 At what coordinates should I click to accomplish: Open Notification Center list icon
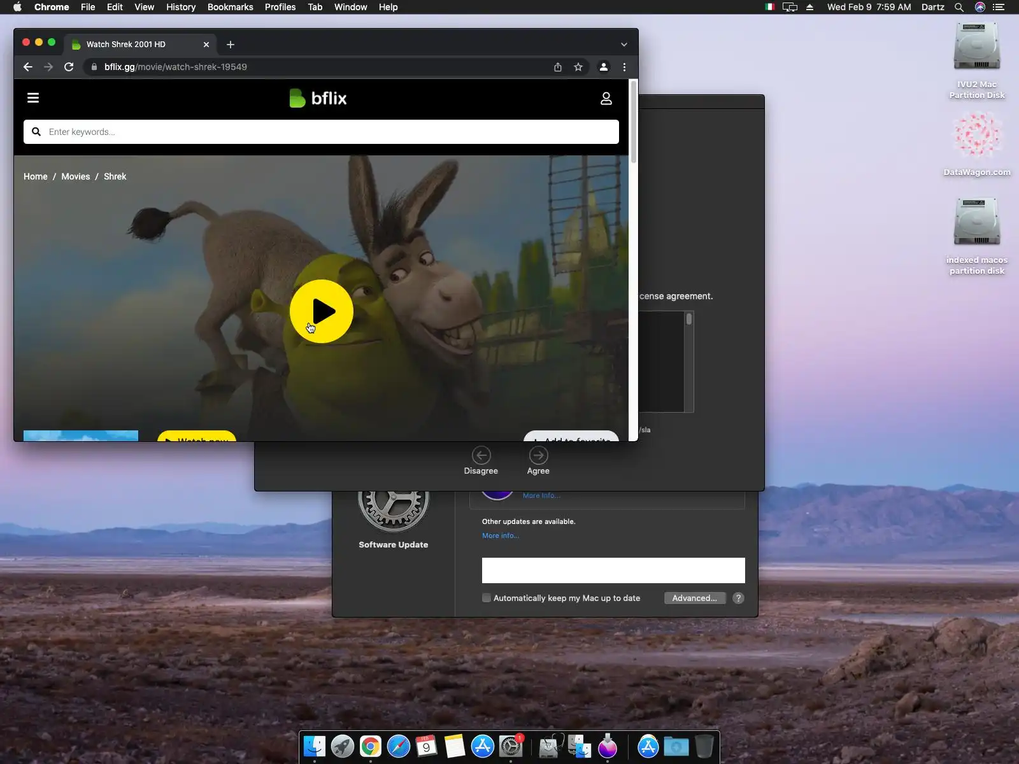(999, 7)
